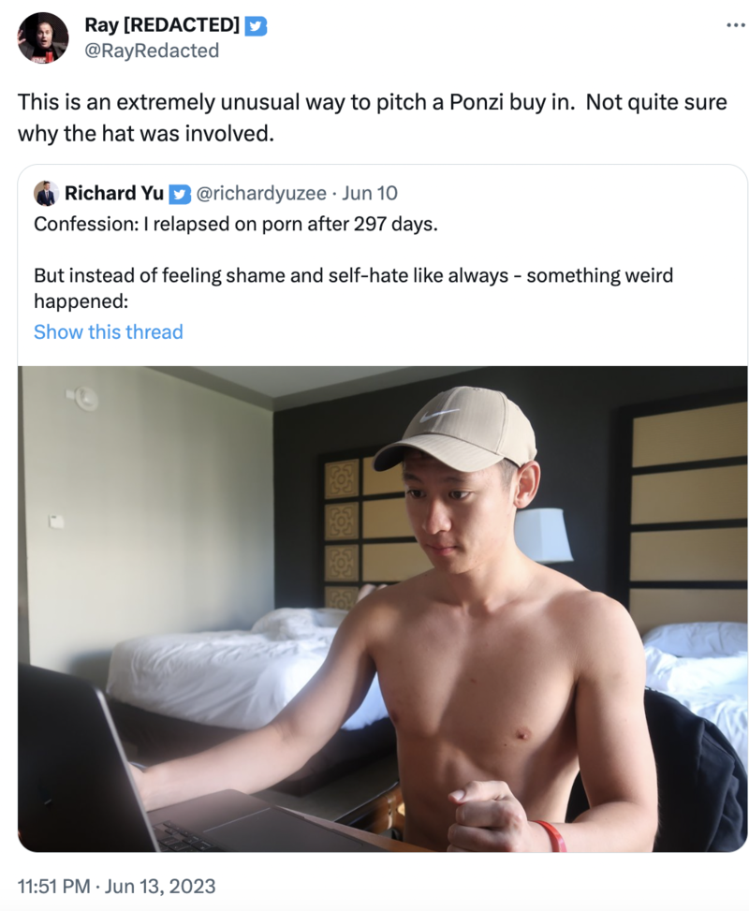Click Richard Yu's small avatar in quoted tweet

coord(46,194)
